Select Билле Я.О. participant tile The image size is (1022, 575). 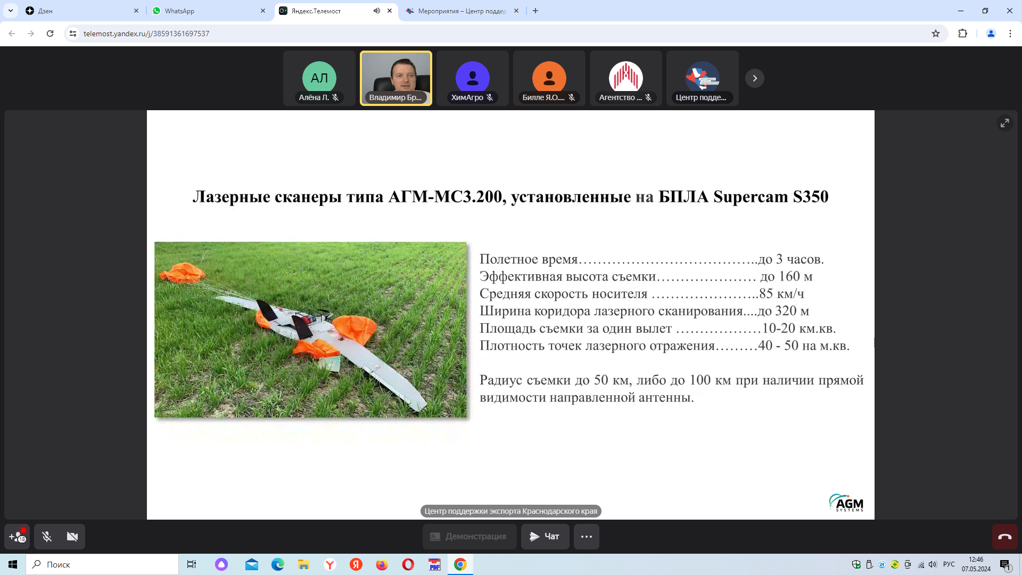click(549, 78)
